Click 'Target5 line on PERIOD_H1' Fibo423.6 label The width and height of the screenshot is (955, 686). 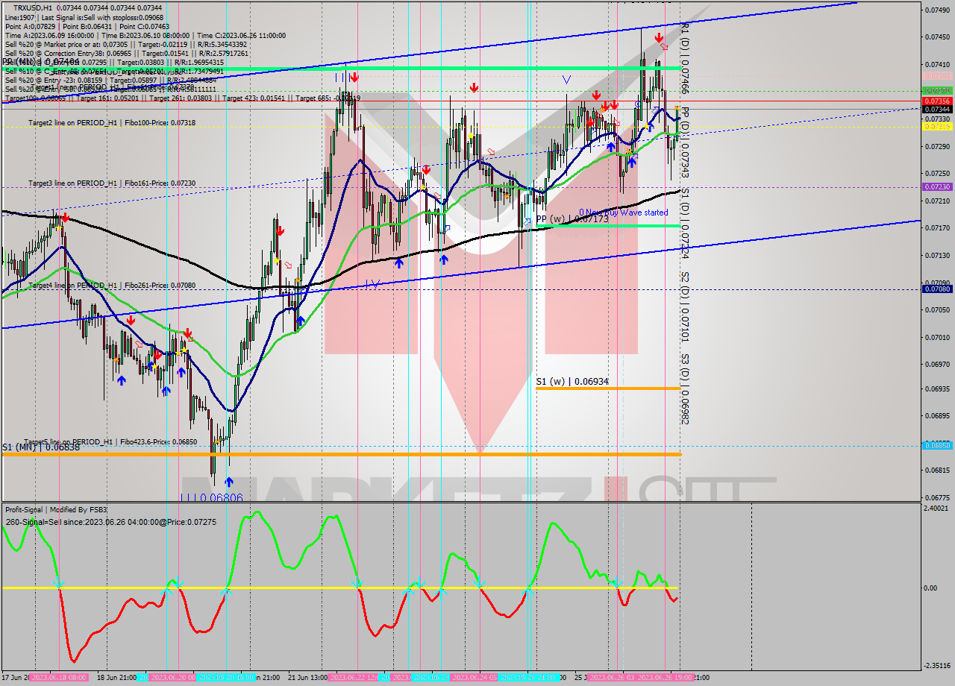(x=110, y=441)
